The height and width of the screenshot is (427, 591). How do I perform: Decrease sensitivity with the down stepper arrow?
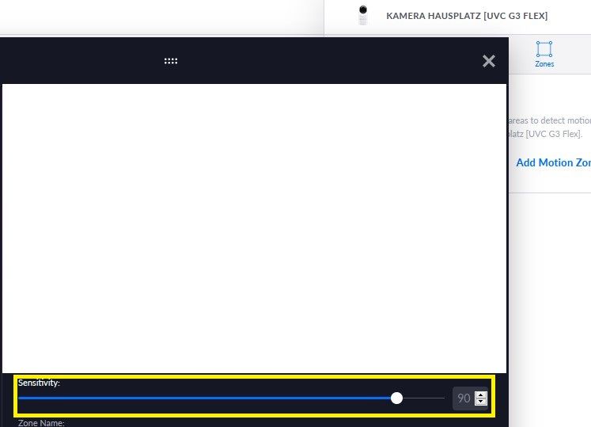click(481, 402)
